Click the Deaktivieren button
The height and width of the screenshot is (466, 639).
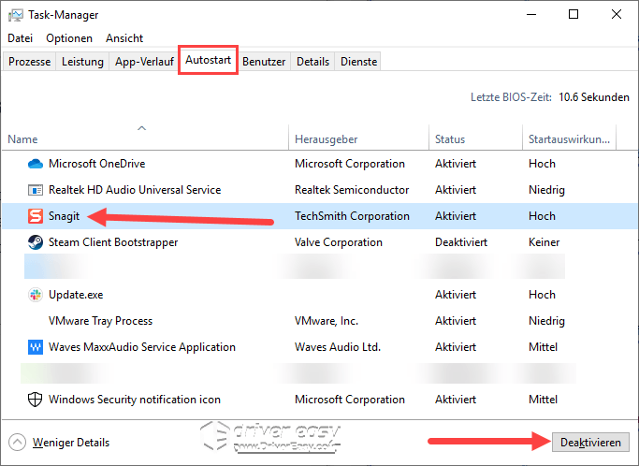point(590,443)
